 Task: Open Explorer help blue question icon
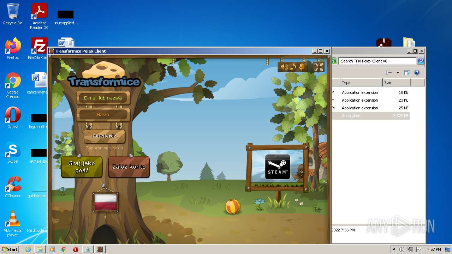coord(417,73)
